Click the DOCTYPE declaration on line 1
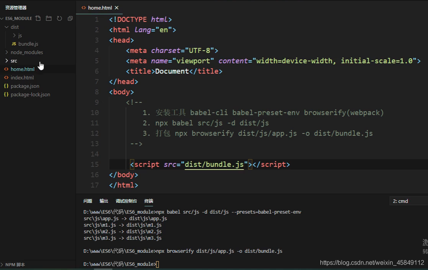 point(140,20)
